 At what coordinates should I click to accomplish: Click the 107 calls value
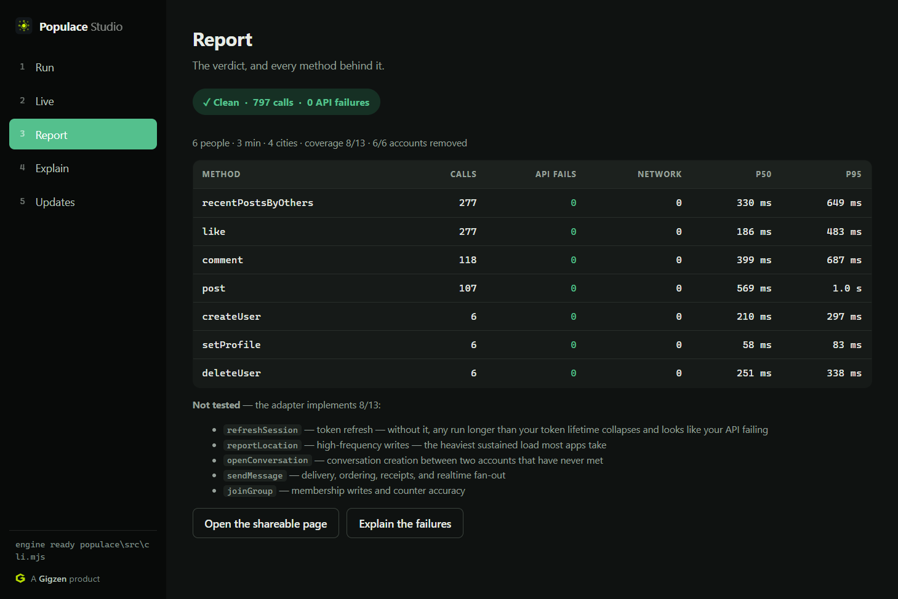click(468, 288)
